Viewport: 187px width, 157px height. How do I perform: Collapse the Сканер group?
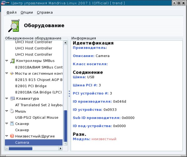[x=7, y=123]
